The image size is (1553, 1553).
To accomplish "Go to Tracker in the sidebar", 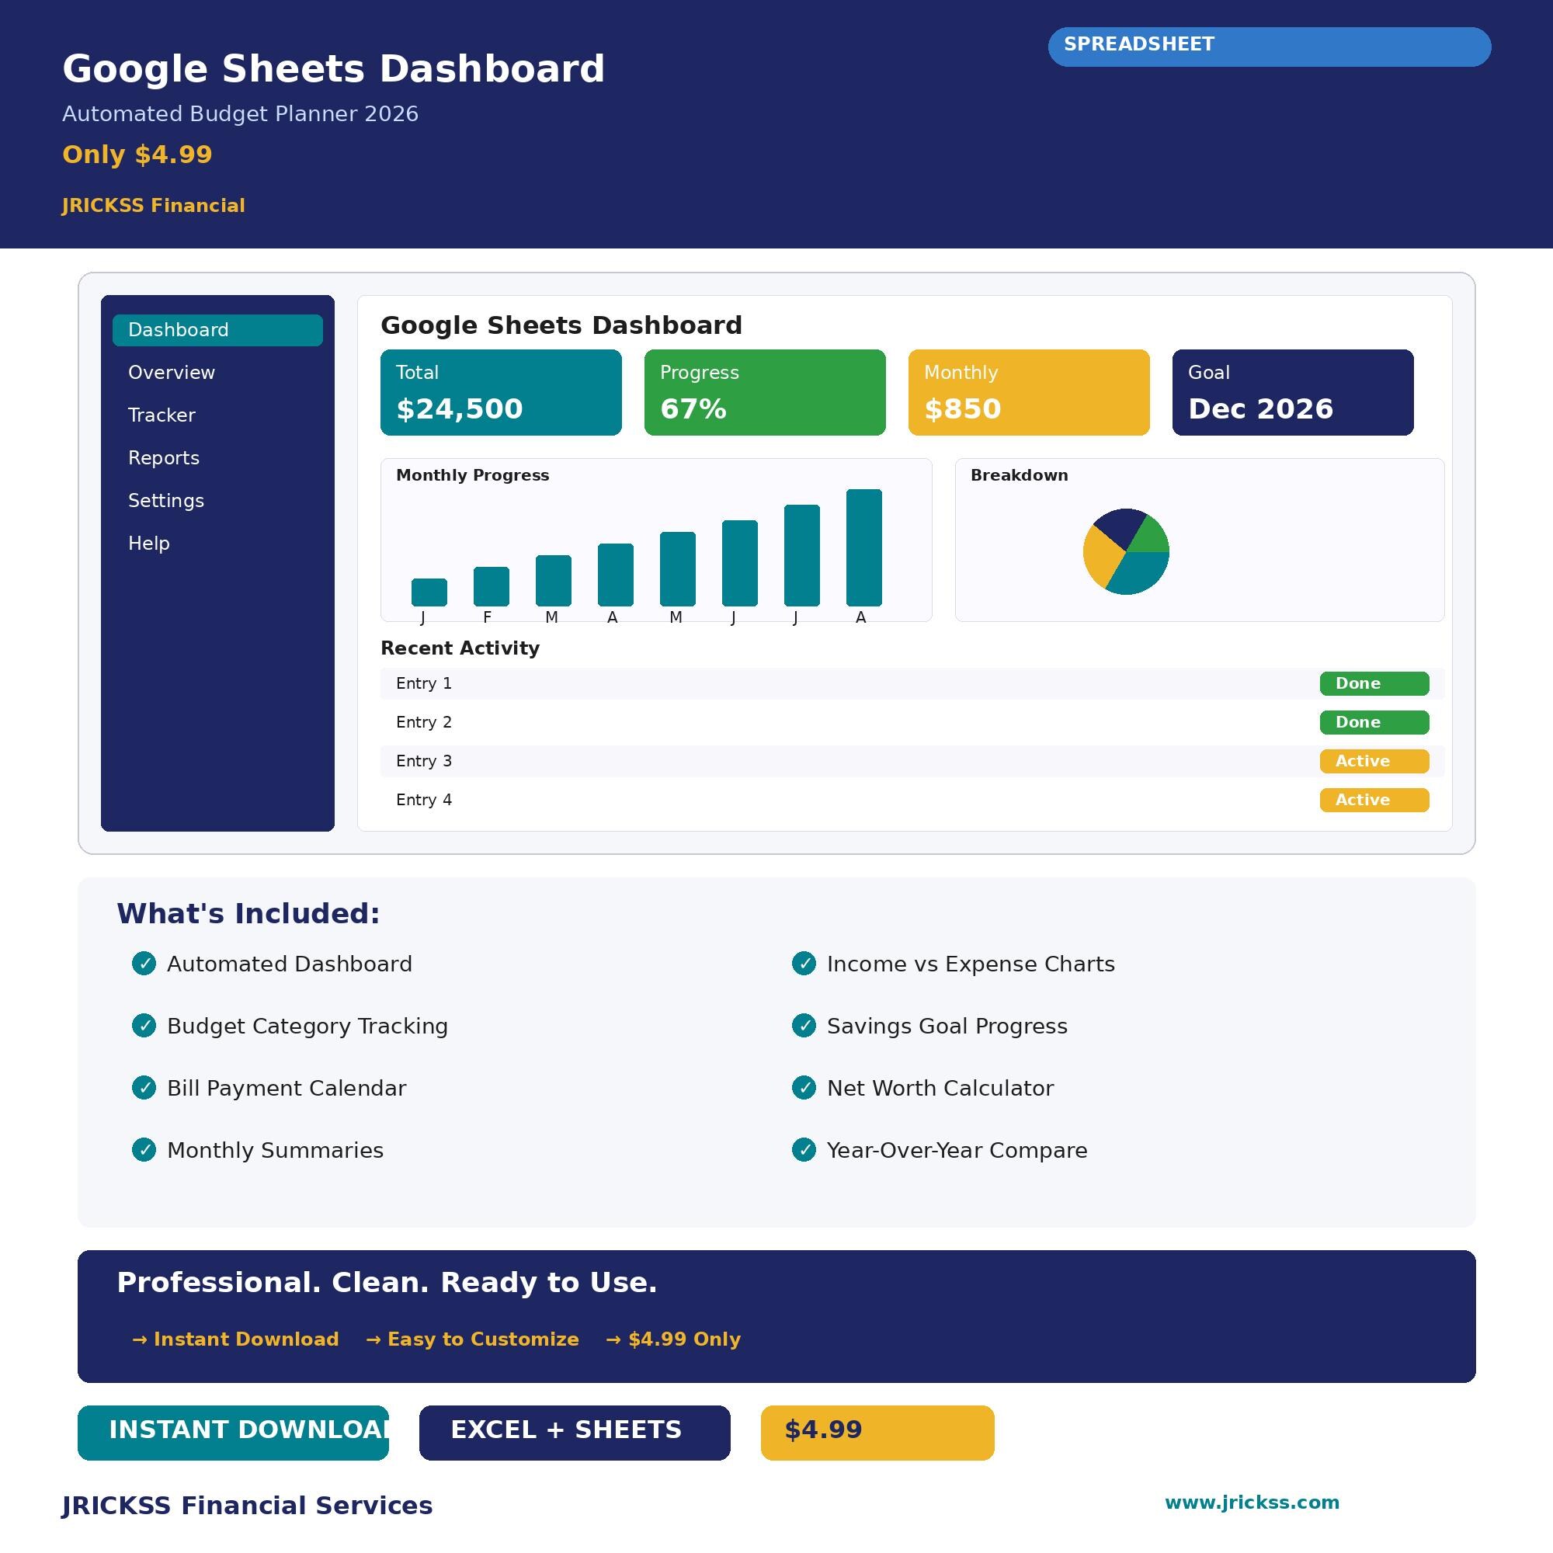I will (162, 415).
